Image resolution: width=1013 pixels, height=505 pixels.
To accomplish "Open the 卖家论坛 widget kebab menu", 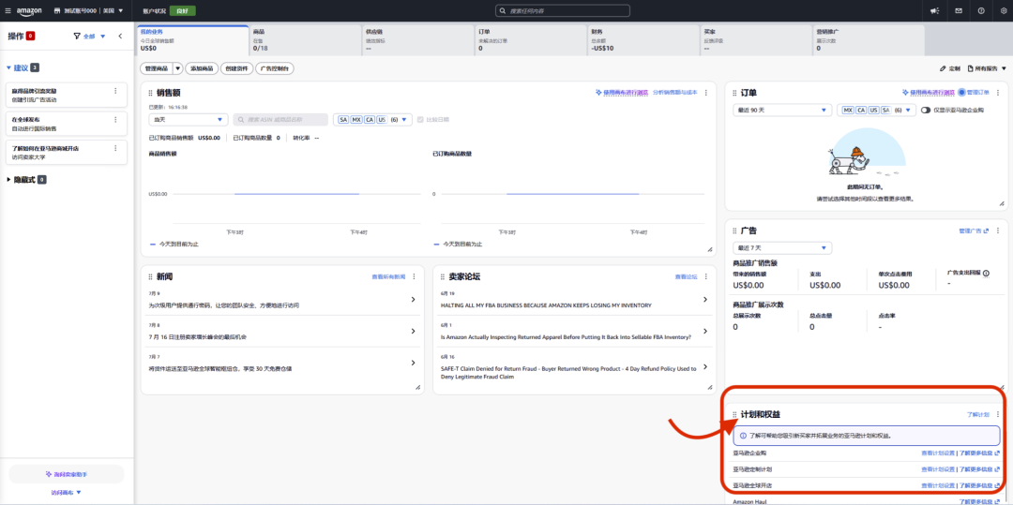I will click(x=706, y=276).
